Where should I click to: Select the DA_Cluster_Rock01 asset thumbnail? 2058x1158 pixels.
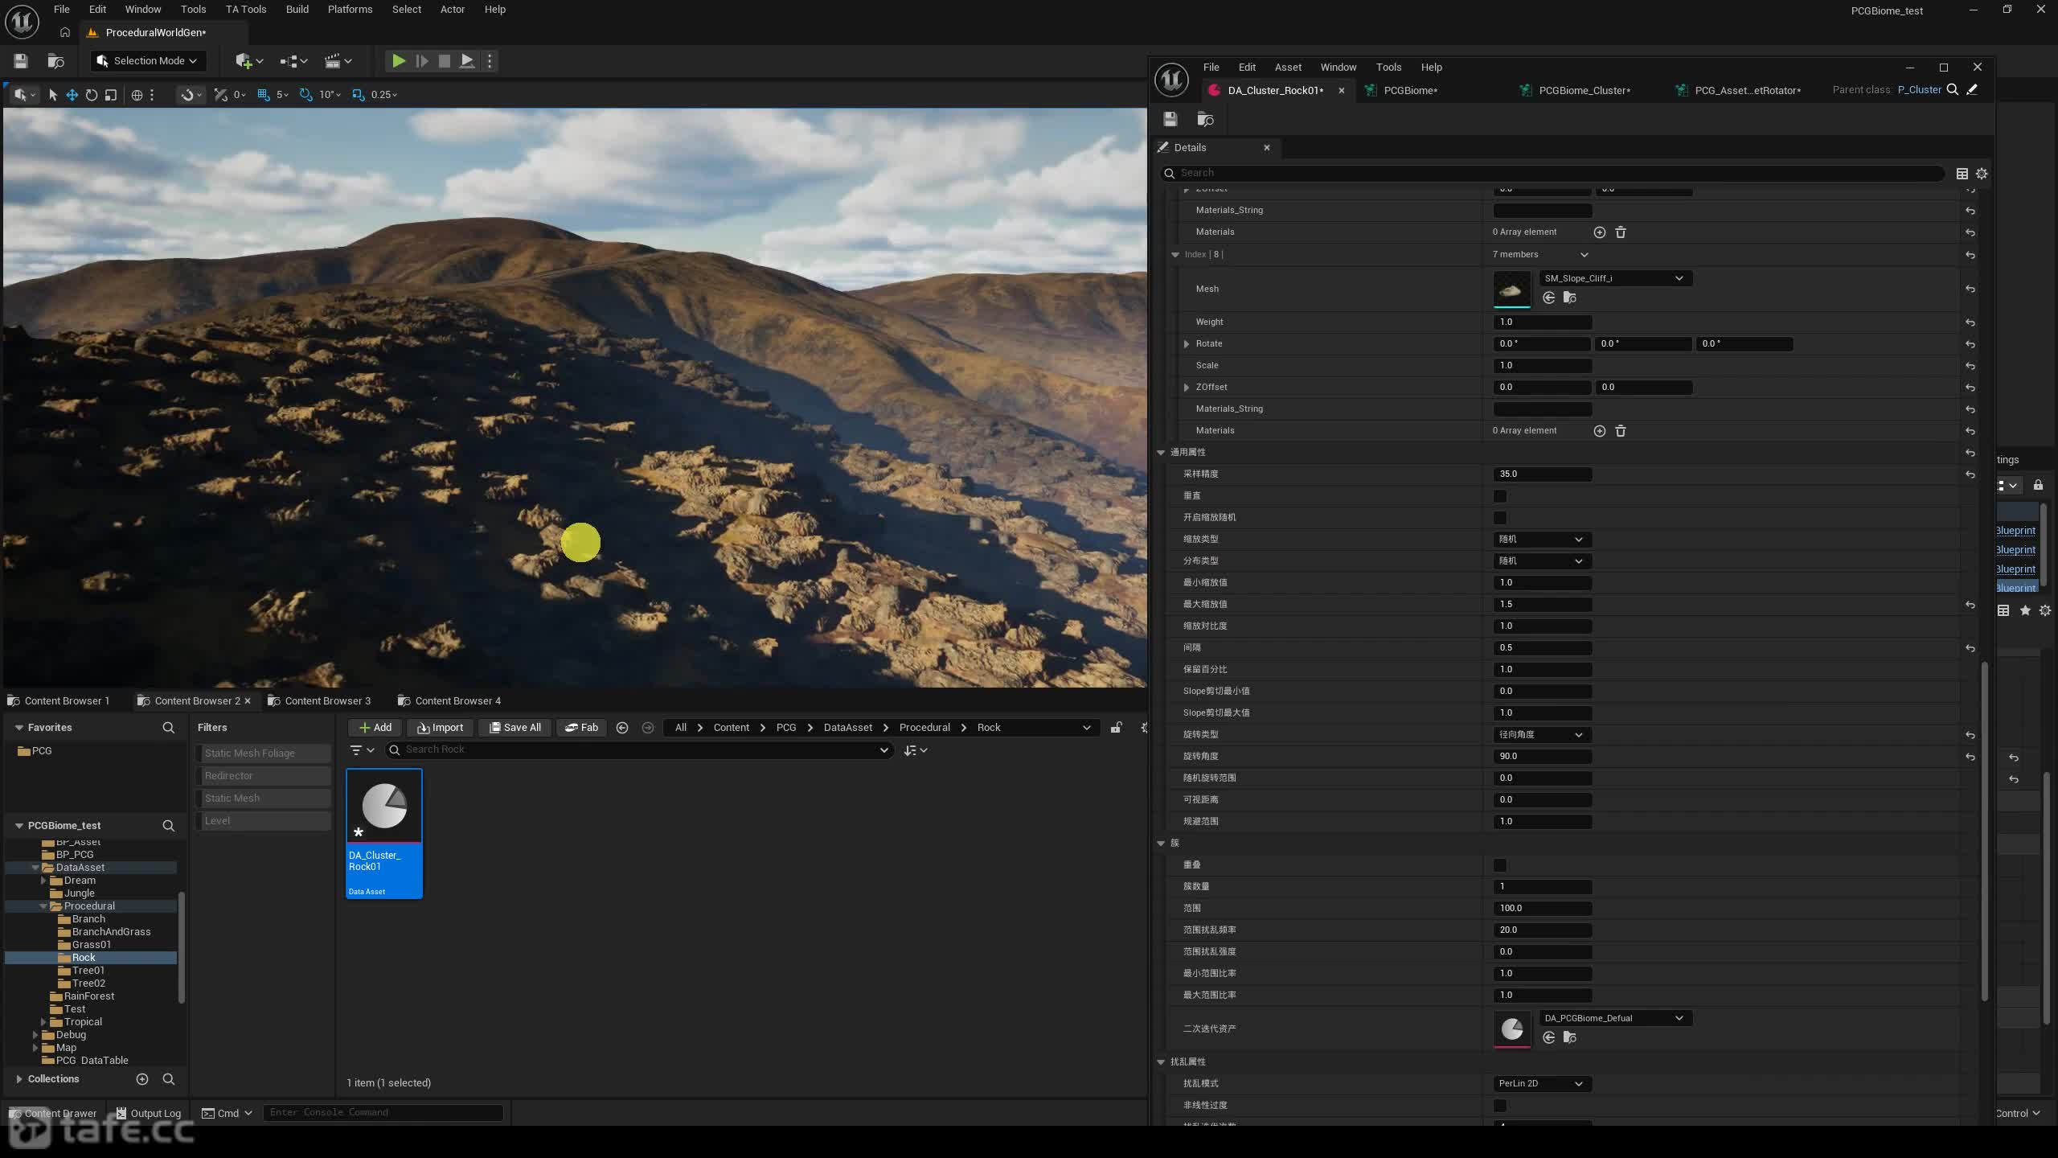pos(384,833)
